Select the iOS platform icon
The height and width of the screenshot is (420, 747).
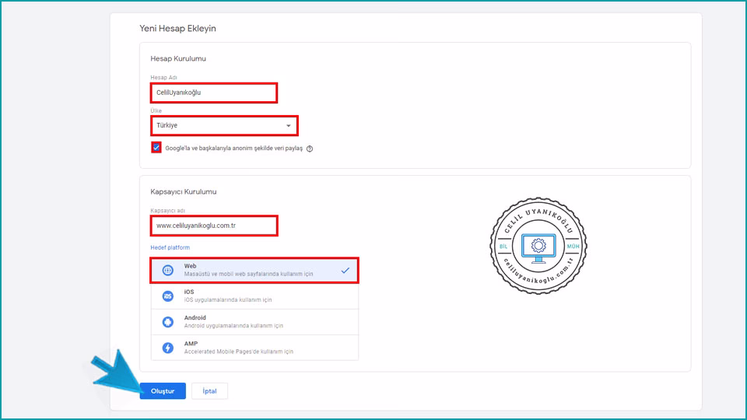click(168, 296)
